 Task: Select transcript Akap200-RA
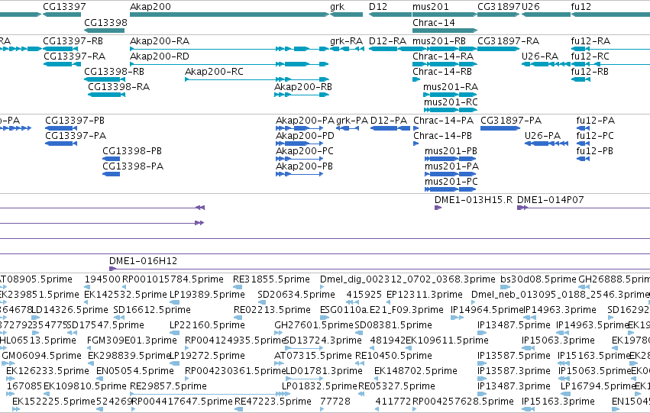point(160,41)
